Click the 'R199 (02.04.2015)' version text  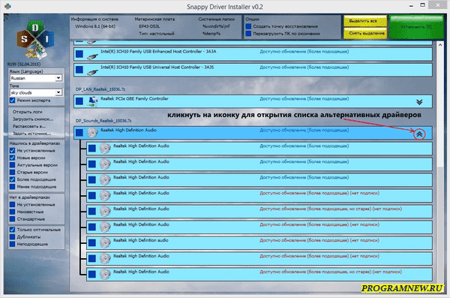(24, 64)
